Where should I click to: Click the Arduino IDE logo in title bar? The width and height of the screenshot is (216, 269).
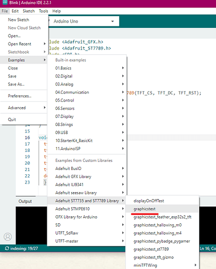[5, 3]
